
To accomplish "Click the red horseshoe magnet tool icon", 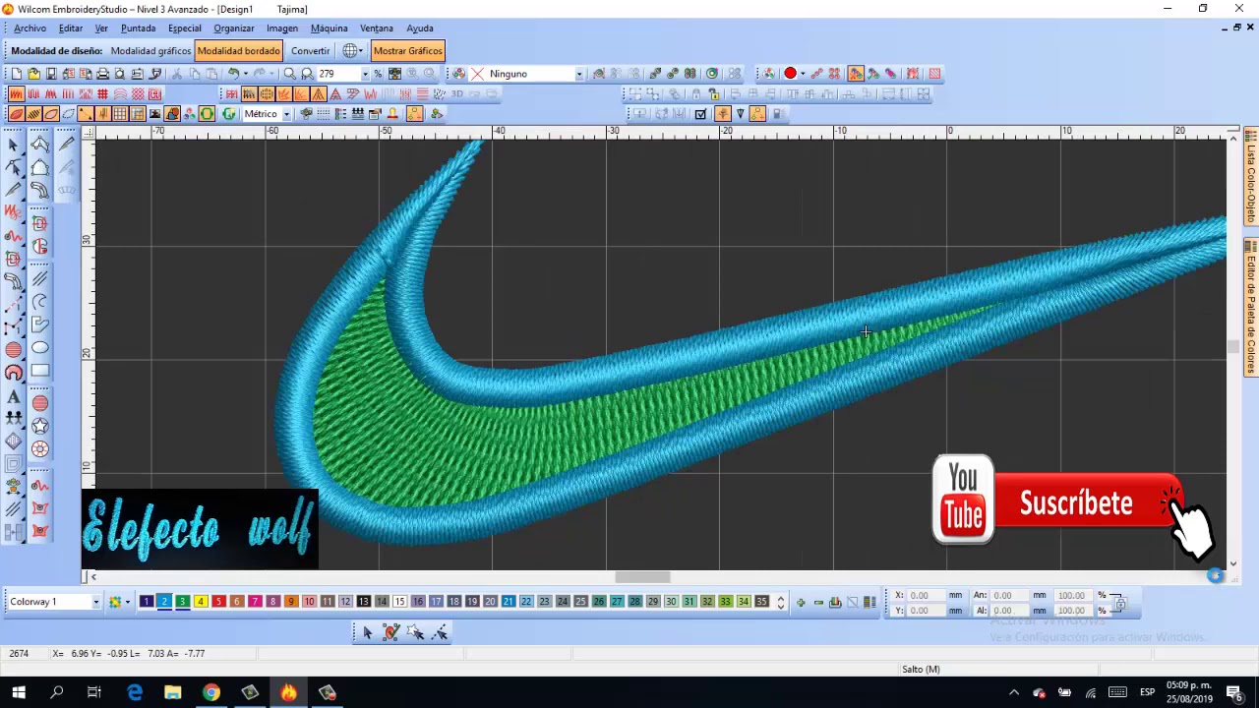I will point(14,373).
